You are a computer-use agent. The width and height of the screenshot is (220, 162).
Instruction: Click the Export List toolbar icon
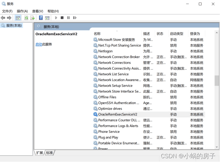coord(32,18)
